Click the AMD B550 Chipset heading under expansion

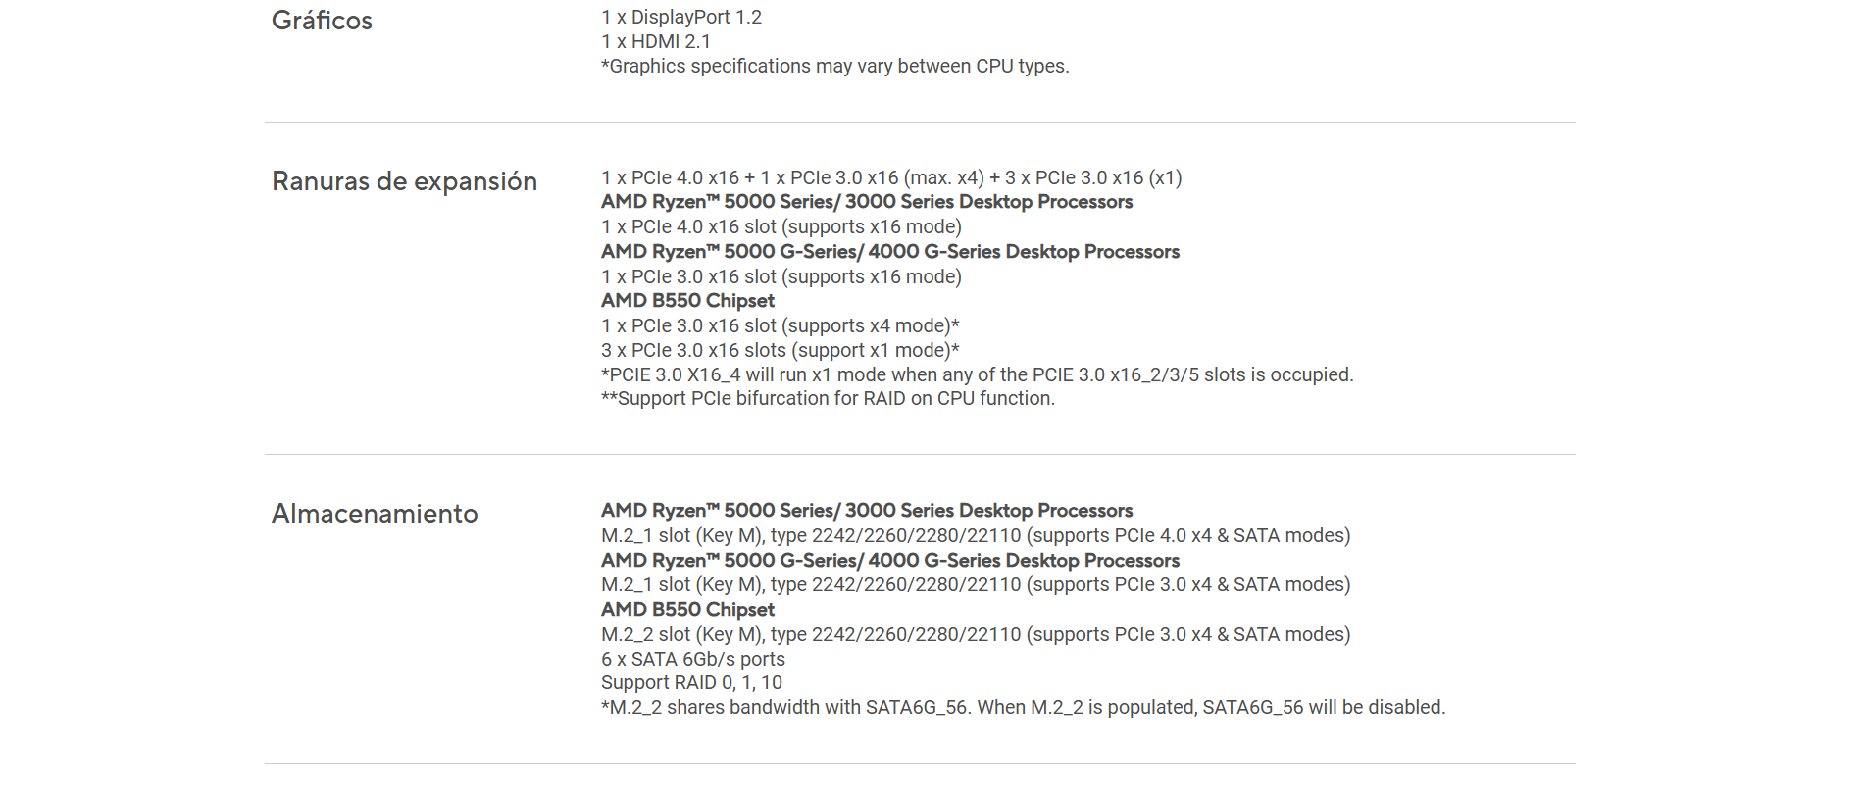pos(687,301)
